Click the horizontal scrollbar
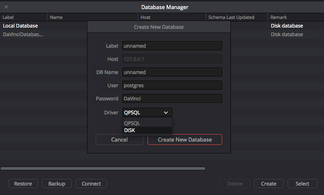This screenshot has width=324, height=195. (x=103, y=168)
